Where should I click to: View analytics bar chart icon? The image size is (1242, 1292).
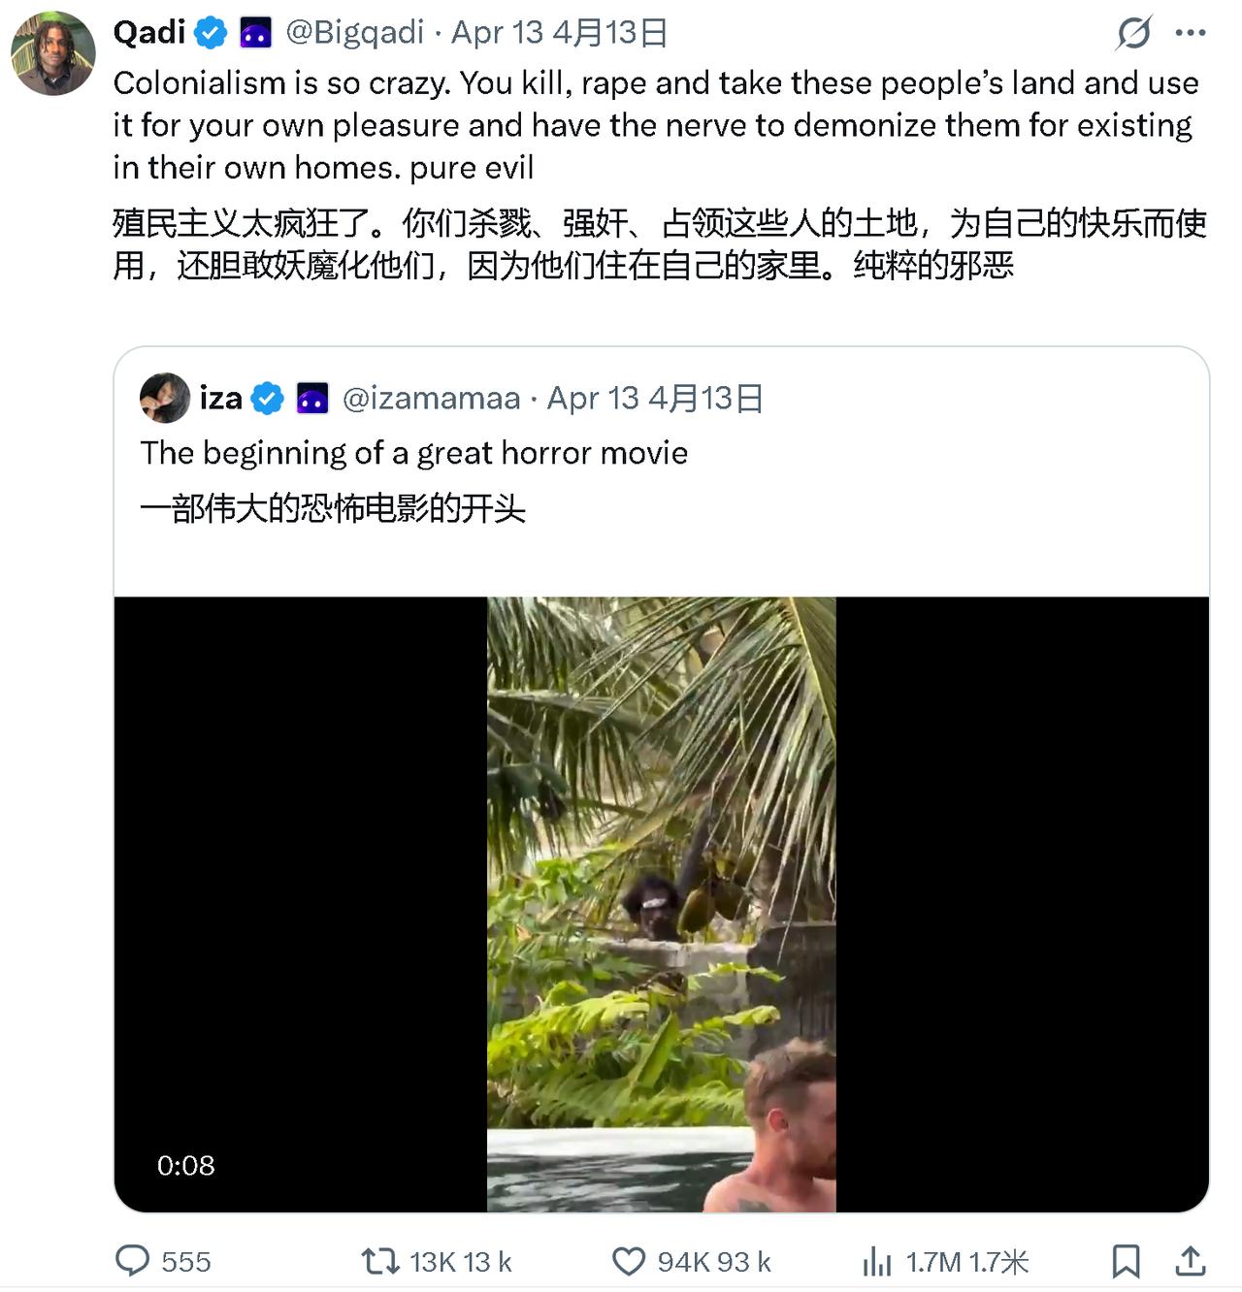pos(877,1262)
